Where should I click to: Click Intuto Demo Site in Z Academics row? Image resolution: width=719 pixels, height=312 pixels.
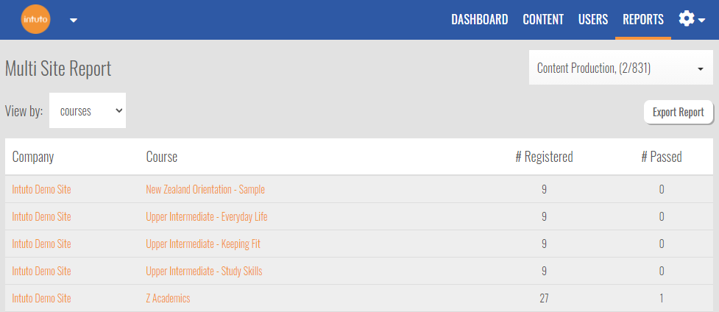pyautogui.click(x=41, y=298)
